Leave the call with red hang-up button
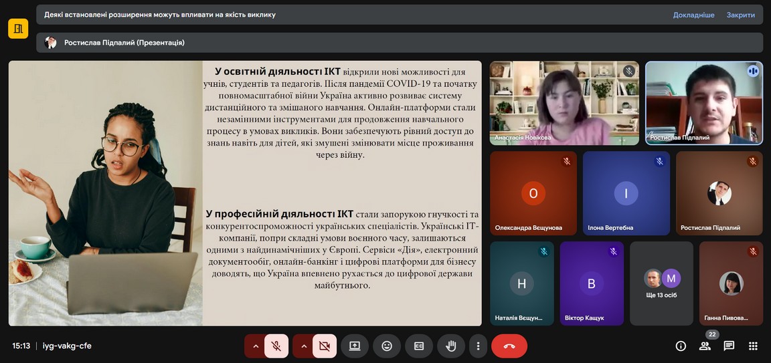The width and height of the screenshot is (771, 363). tap(509, 346)
